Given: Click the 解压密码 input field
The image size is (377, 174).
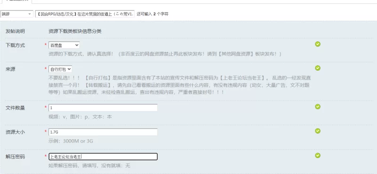Looking at the screenshot, I should [103, 157].
